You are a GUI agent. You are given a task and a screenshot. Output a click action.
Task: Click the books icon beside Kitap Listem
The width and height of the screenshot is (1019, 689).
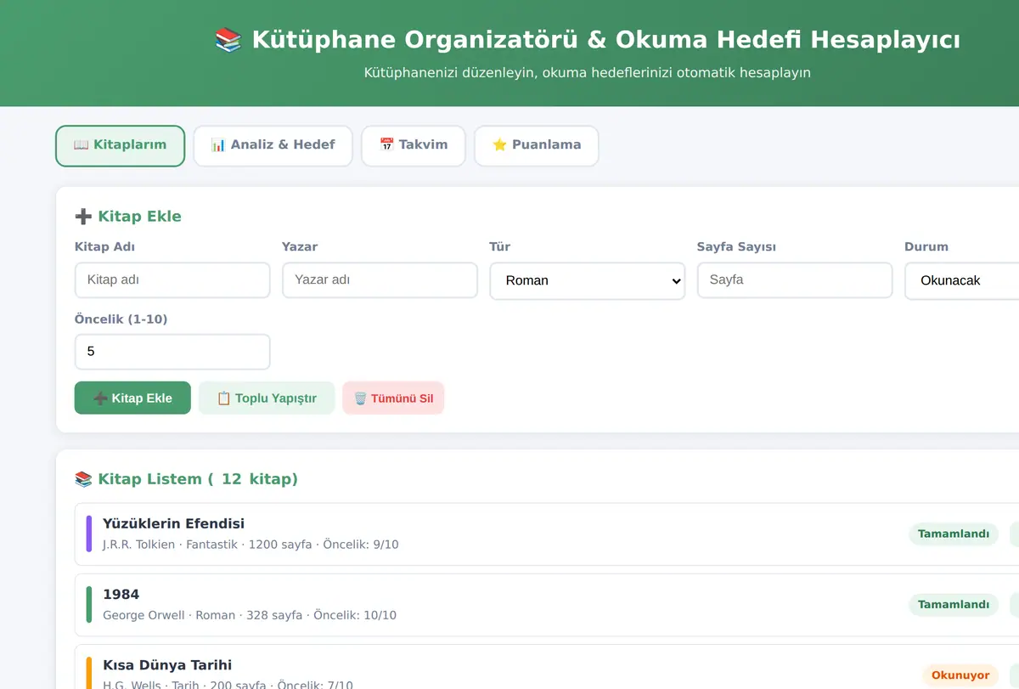(x=83, y=479)
